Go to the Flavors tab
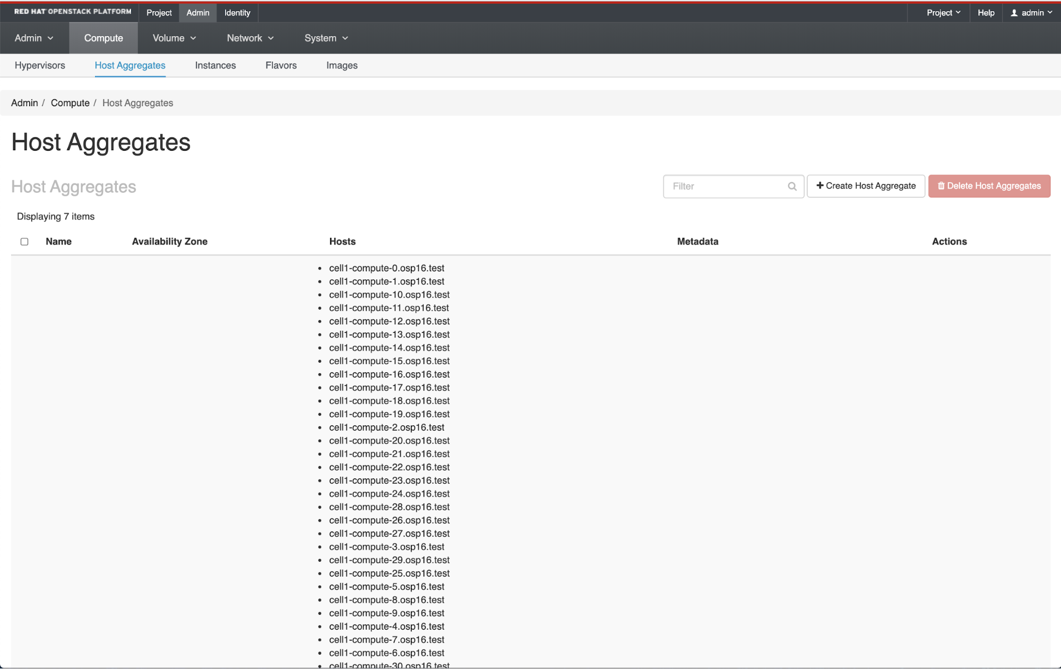The height and width of the screenshot is (669, 1061). tap(281, 65)
